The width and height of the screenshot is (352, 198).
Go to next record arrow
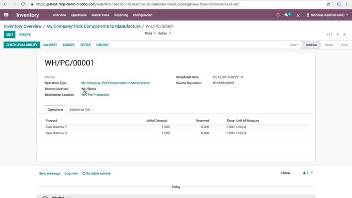pos(344,34)
